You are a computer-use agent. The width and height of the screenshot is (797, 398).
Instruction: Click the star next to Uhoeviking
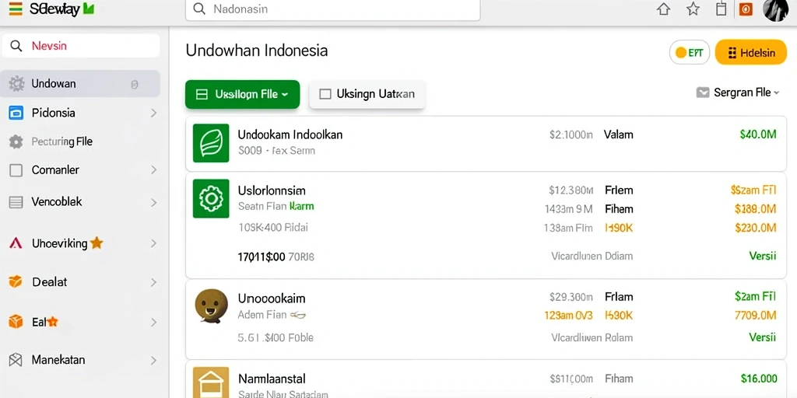pos(96,243)
